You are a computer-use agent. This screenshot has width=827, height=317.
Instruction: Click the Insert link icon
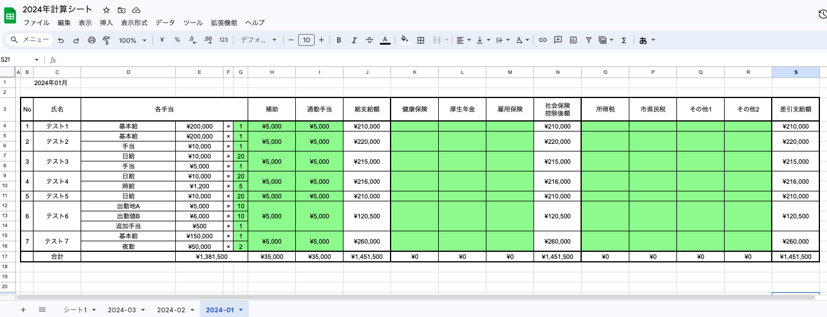[x=543, y=41]
